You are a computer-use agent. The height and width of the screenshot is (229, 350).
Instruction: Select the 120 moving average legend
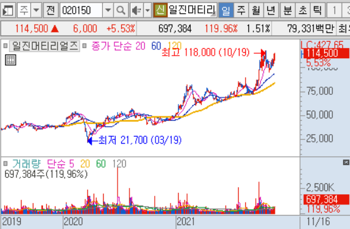click(x=174, y=46)
